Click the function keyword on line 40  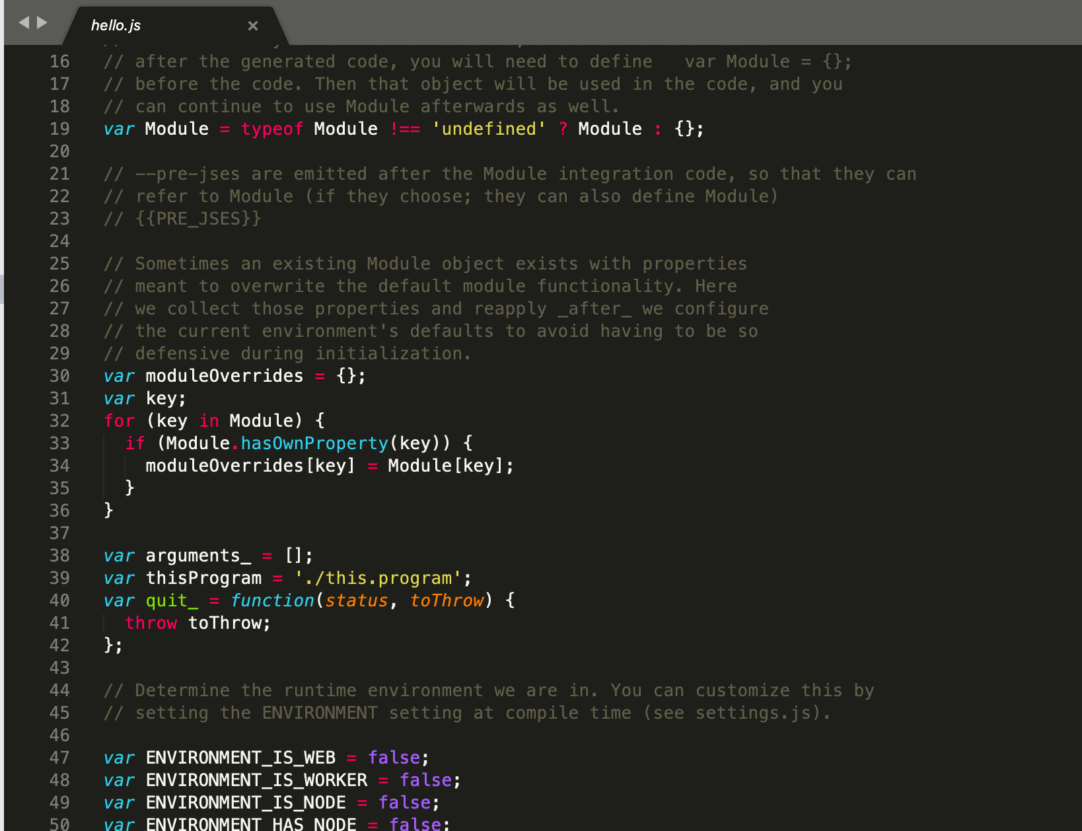tap(273, 600)
